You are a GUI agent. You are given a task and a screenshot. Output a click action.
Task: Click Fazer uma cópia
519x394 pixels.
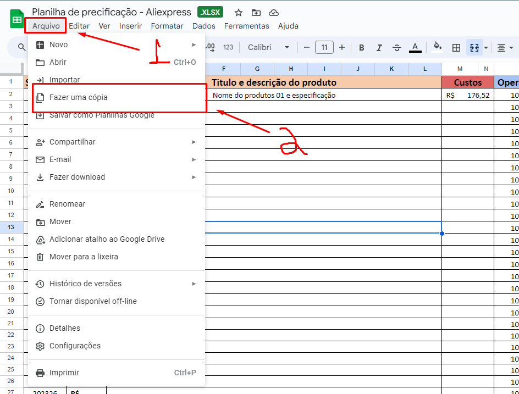pos(117,97)
